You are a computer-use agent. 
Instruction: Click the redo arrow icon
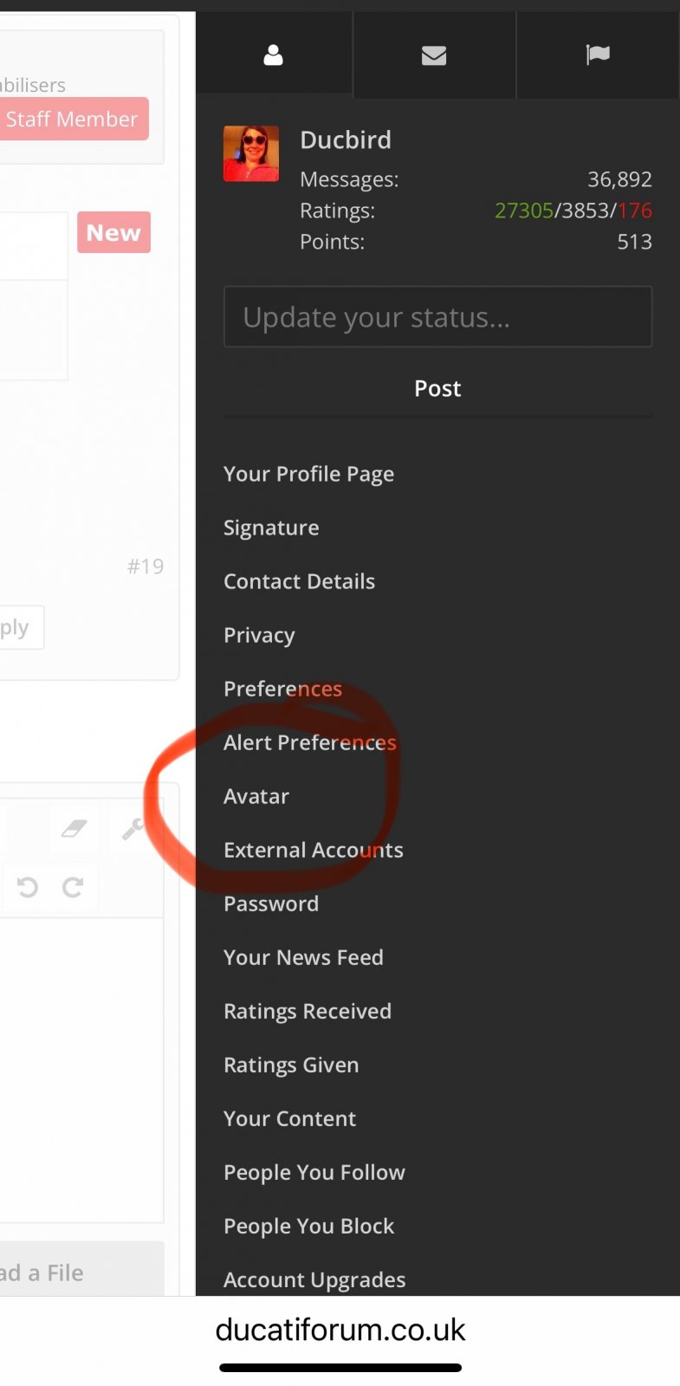[73, 887]
